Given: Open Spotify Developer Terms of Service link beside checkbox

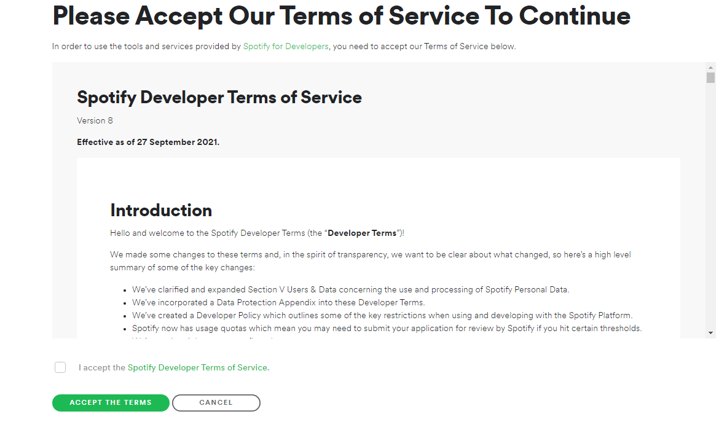Looking at the screenshot, I should 198,367.
